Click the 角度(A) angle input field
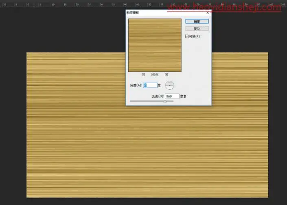The width and height of the screenshot is (287, 205). tap(150, 85)
